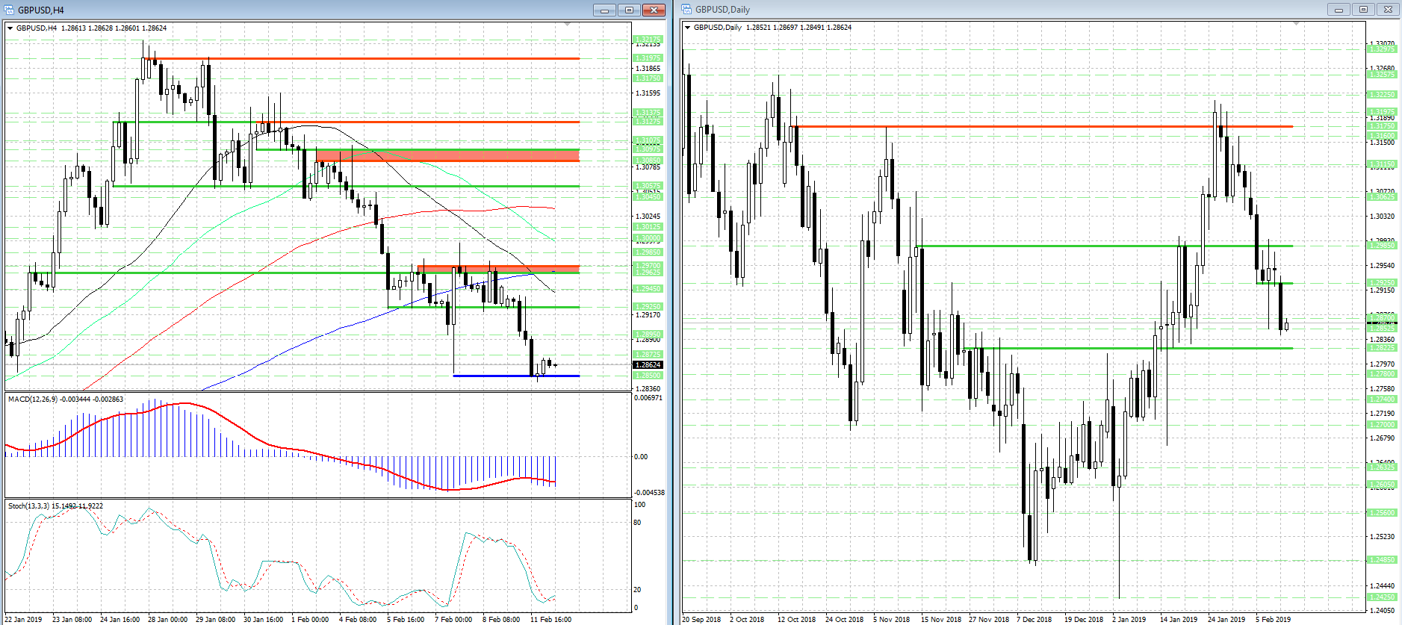Screen dimensions: 1402x625
Task: Minimize the GBPUSD,H4 chart window
Action: click(604, 10)
